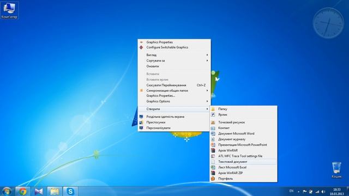
Task: Expand the Вигляд submenu
Action: point(174,55)
